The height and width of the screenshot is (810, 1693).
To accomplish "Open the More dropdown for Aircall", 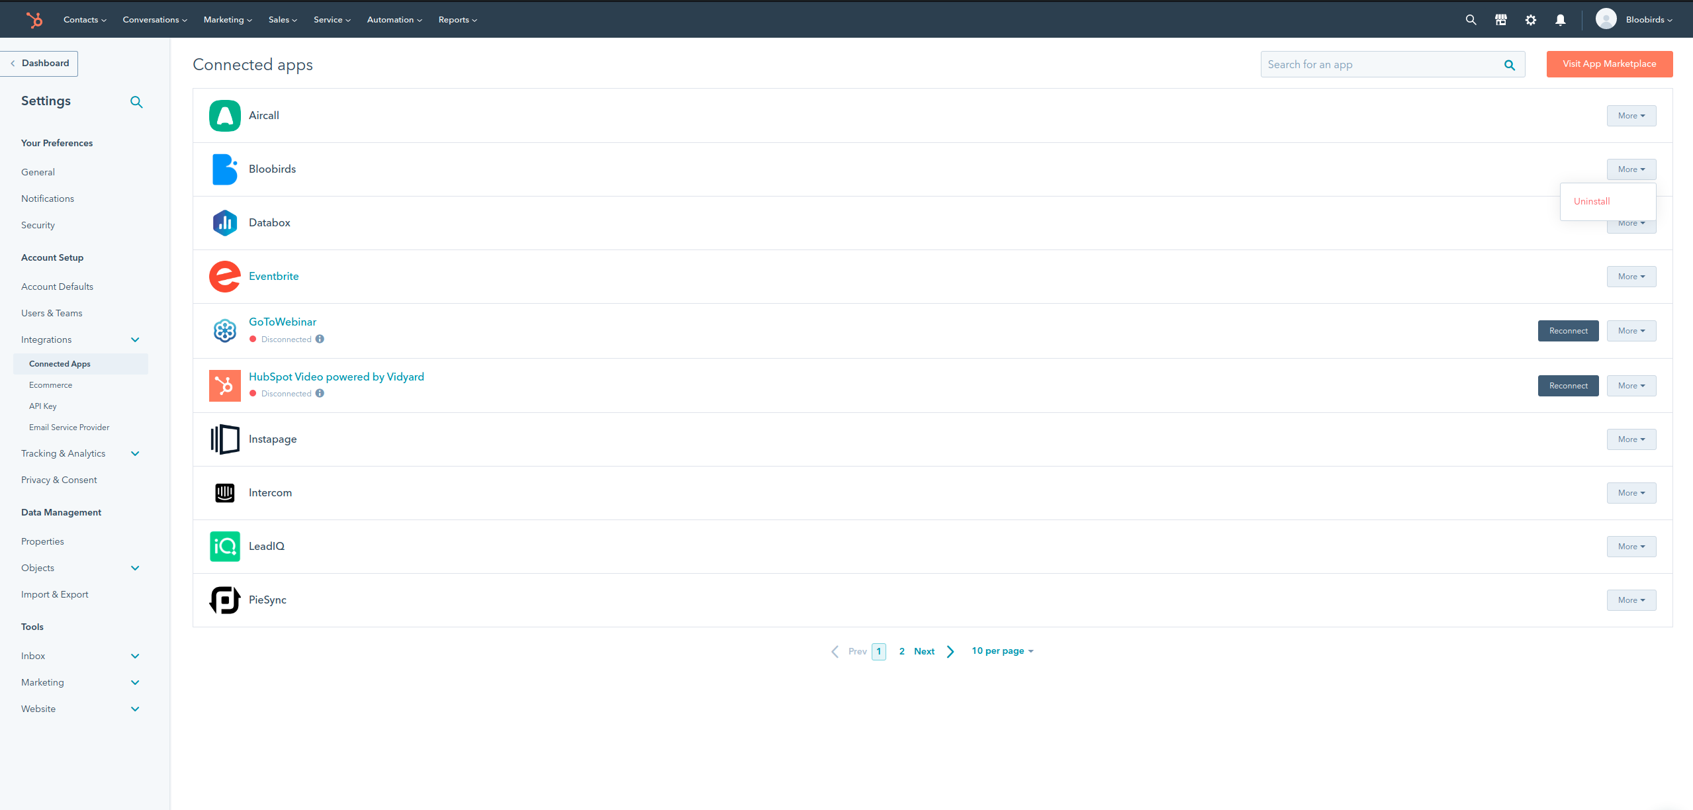I will click(1631, 116).
